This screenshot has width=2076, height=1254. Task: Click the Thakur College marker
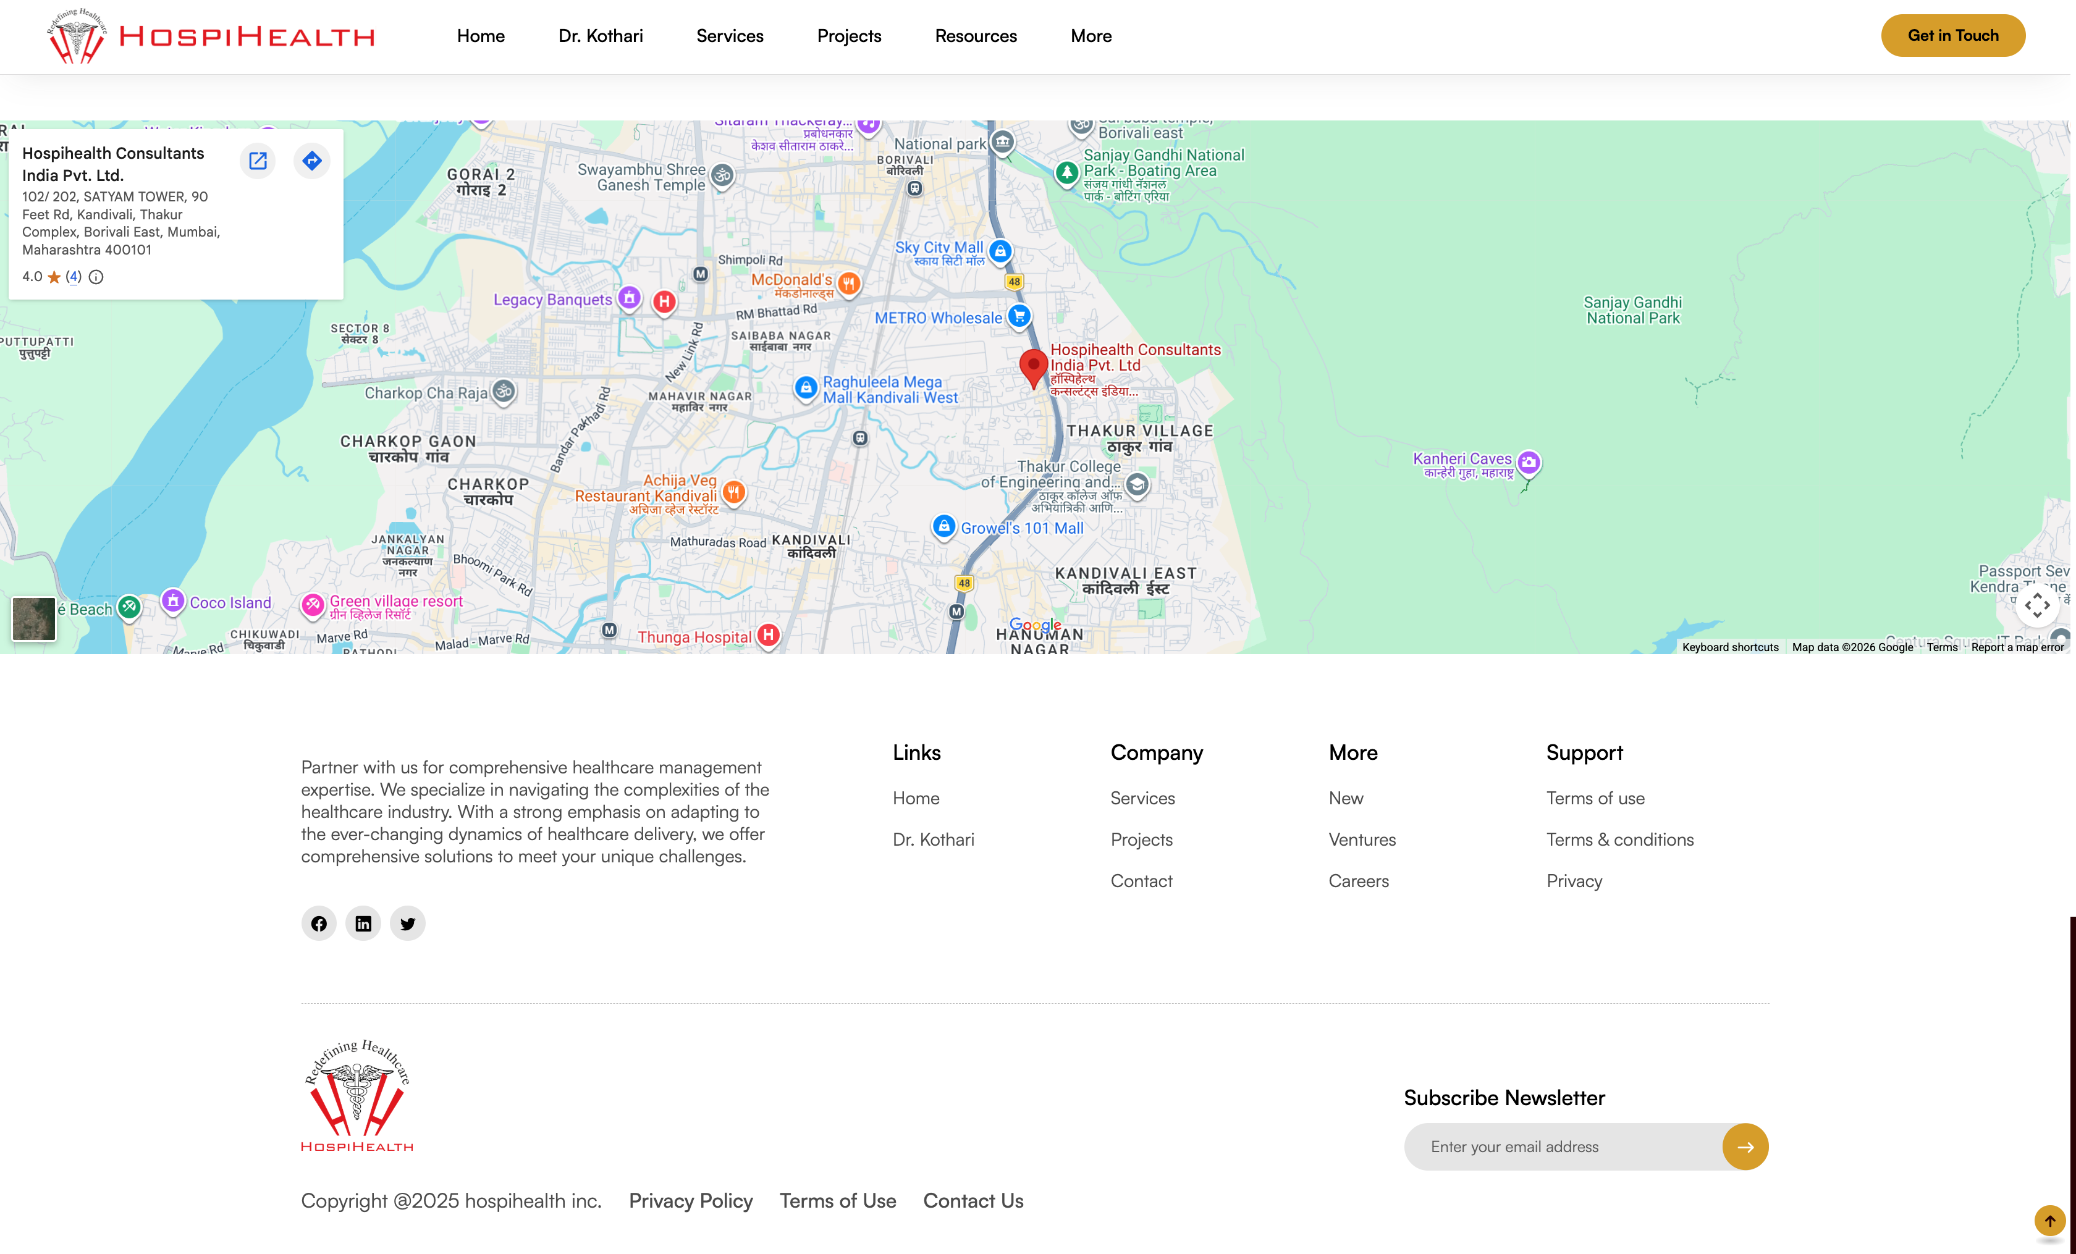pyautogui.click(x=1137, y=485)
